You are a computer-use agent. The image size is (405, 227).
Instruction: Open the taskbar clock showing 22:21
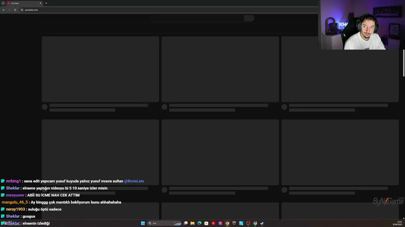397,223
